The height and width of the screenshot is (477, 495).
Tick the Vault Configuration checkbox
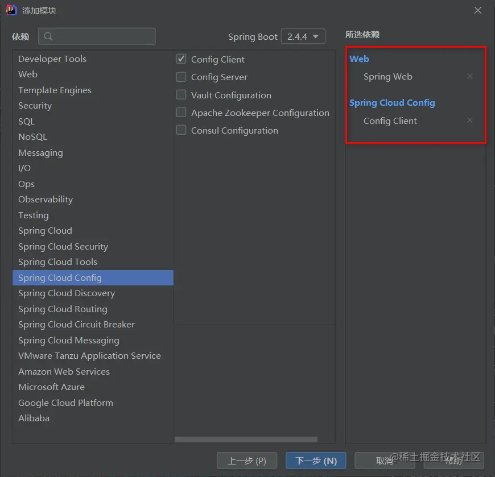point(181,94)
